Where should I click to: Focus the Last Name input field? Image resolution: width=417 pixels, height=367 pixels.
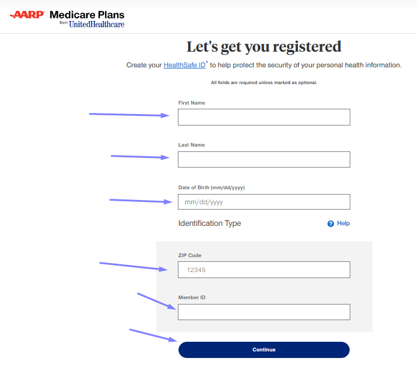click(x=264, y=159)
